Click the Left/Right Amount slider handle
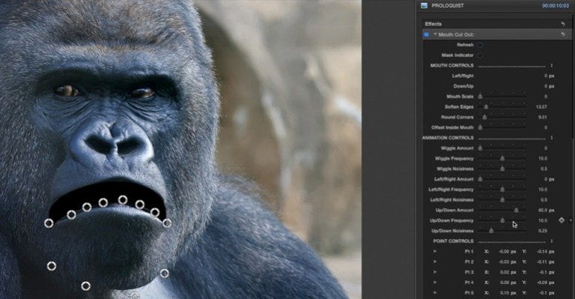Screen dimensions: 575x299 pyautogui.click(x=480, y=179)
